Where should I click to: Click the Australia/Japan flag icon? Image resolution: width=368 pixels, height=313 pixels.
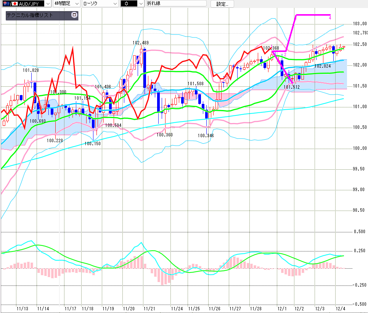[10, 4]
